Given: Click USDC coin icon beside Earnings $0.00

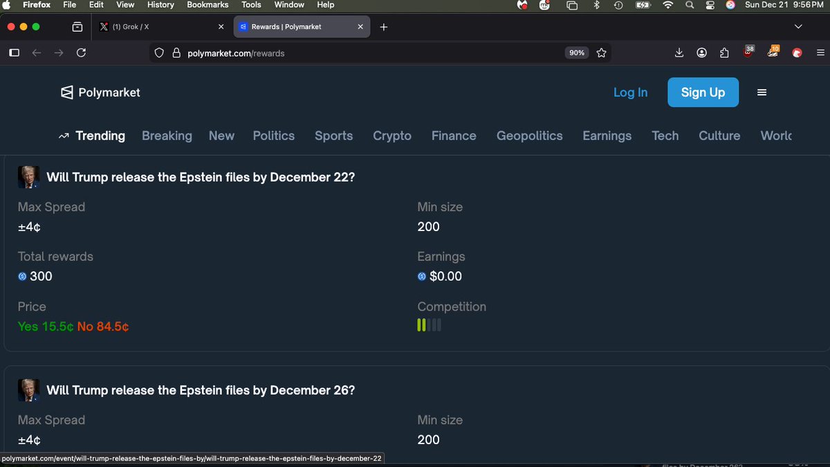Looking at the screenshot, I should tap(422, 276).
